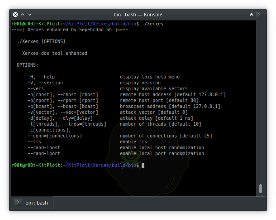Click the '-p[rport], --rport=[rport]' option
Viewport: 276px width, 220px height.
(x=63, y=101)
